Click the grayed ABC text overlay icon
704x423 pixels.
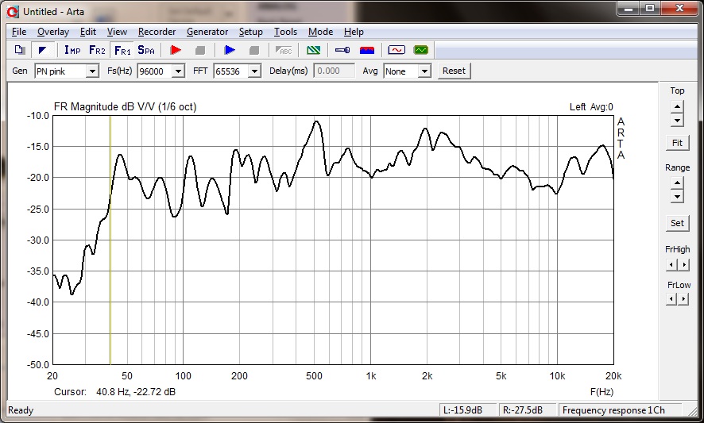click(x=284, y=50)
